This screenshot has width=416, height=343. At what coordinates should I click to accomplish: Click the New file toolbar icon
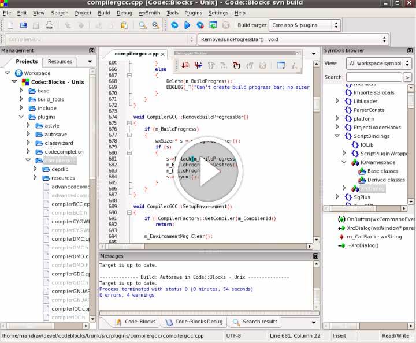coord(10,25)
